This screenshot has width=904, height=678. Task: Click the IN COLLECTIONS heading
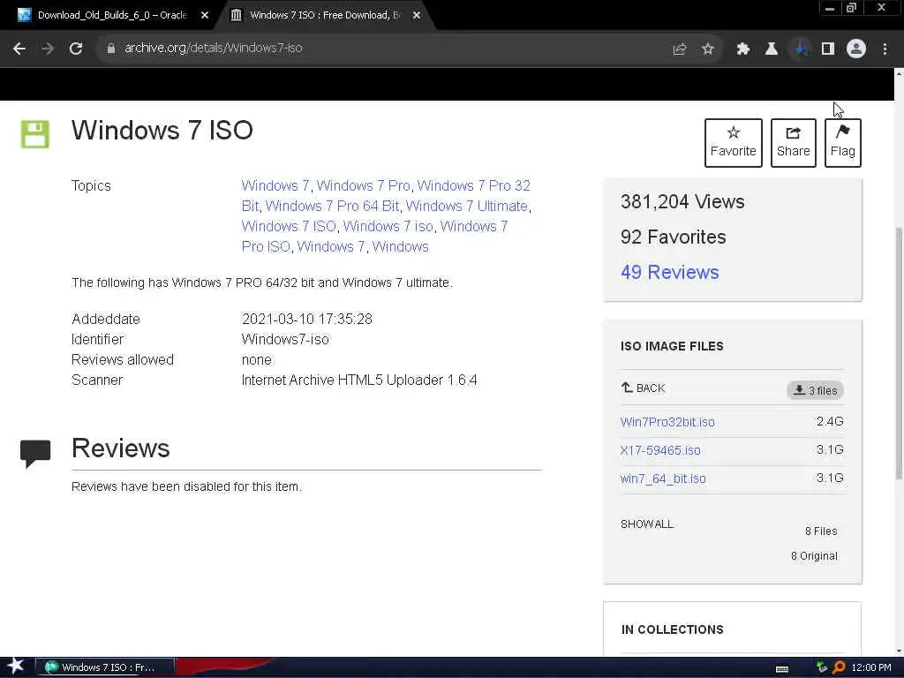point(672,629)
